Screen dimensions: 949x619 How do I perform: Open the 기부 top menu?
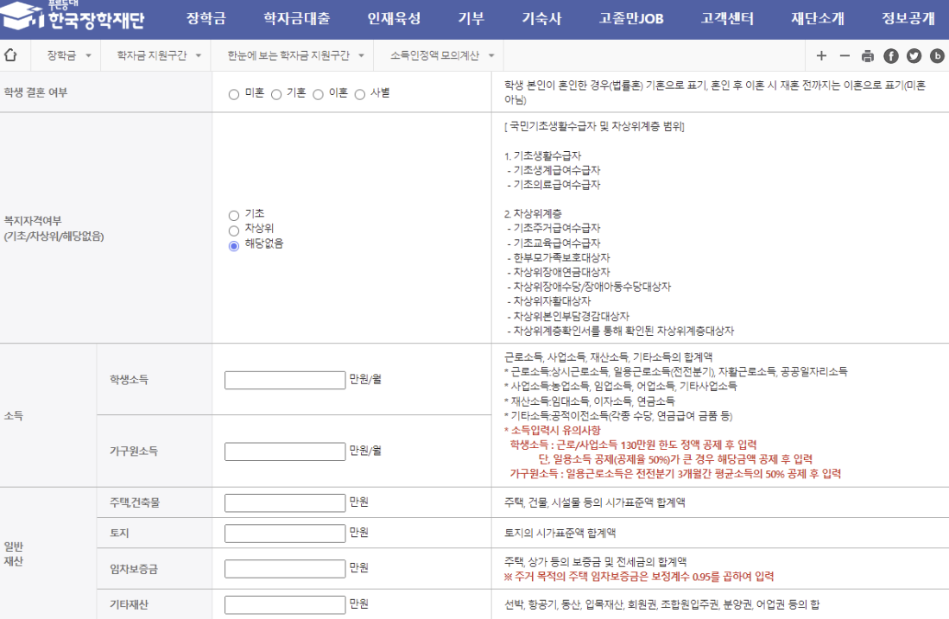[x=471, y=19]
